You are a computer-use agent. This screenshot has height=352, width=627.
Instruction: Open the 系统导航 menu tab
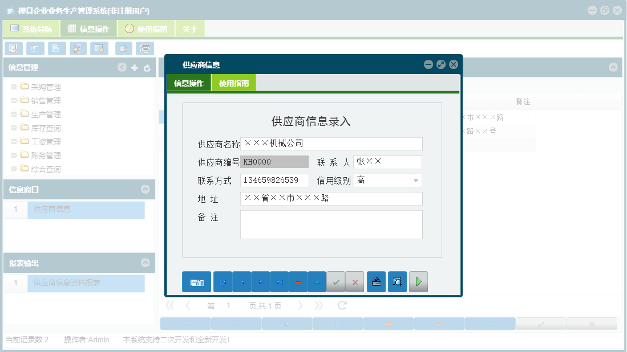click(x=31, y=28)
